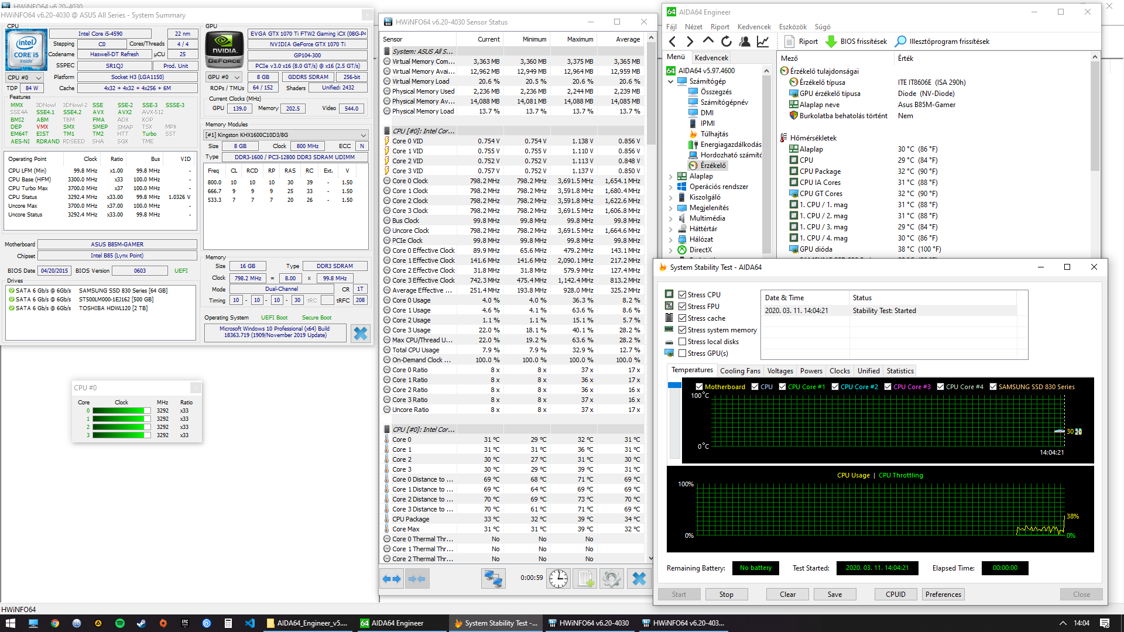
Task: Expand the Alaplap tree node
Action: click(671, 176)
